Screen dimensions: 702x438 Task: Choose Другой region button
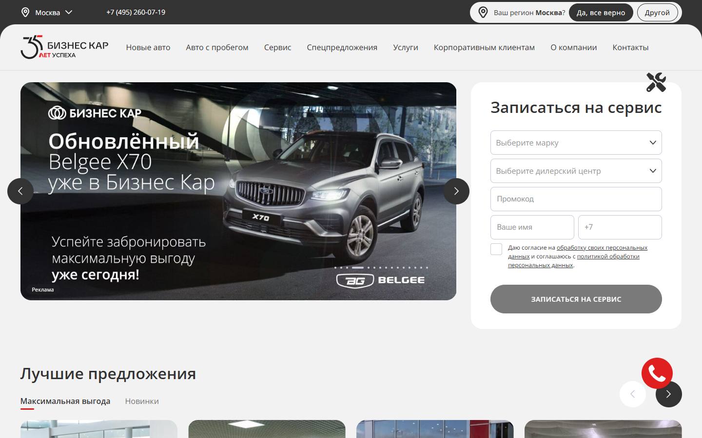tap(657, 13)
